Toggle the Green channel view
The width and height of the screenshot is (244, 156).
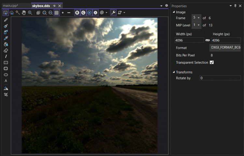pyautogui.click(x=83, y=13)
